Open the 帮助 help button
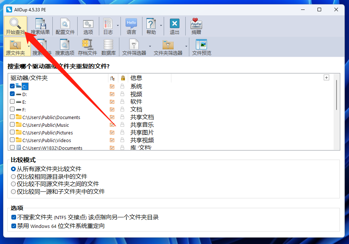349x244 pixels. tap(151, 26)
